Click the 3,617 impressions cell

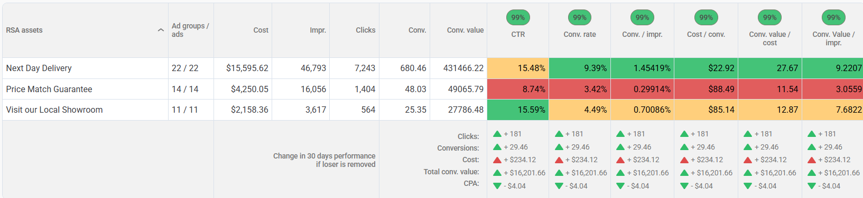click(301, 110)
